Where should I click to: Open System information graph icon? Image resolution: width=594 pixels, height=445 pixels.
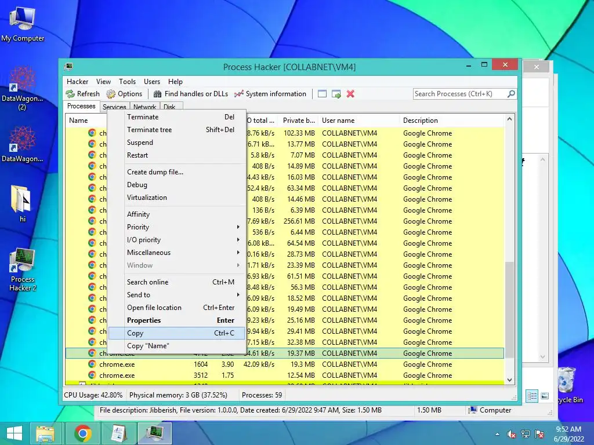click(238, 94)
